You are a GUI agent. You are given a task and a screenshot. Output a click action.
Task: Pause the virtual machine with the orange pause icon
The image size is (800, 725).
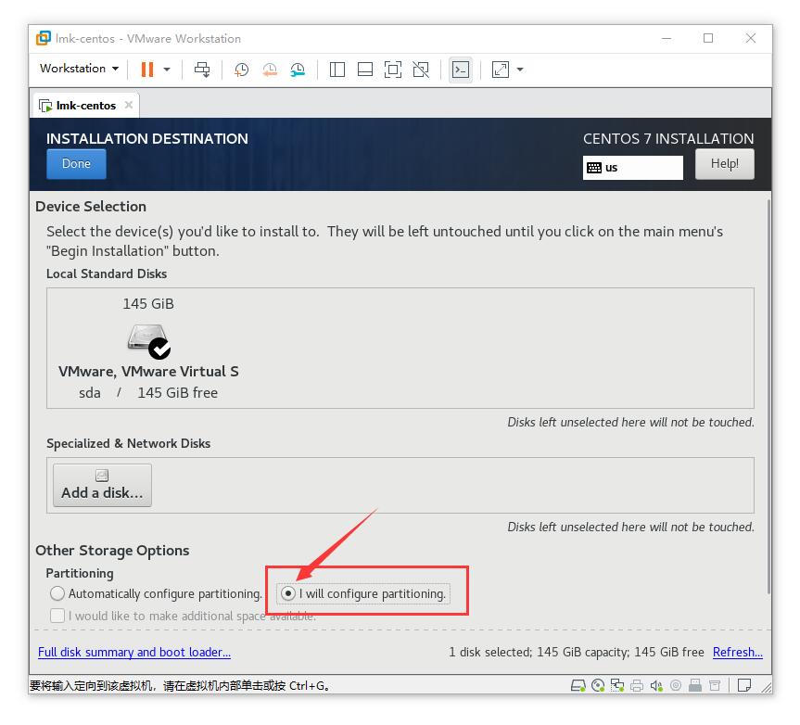click(147, 70)
